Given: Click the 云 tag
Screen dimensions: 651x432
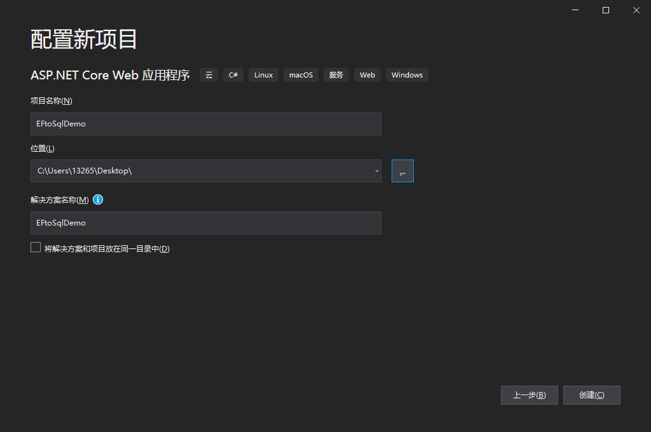Looking at the screenshot, I should click(209, 75).
